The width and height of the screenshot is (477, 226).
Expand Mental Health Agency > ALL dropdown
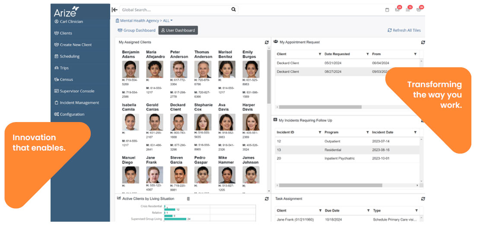tap(144, 21)
